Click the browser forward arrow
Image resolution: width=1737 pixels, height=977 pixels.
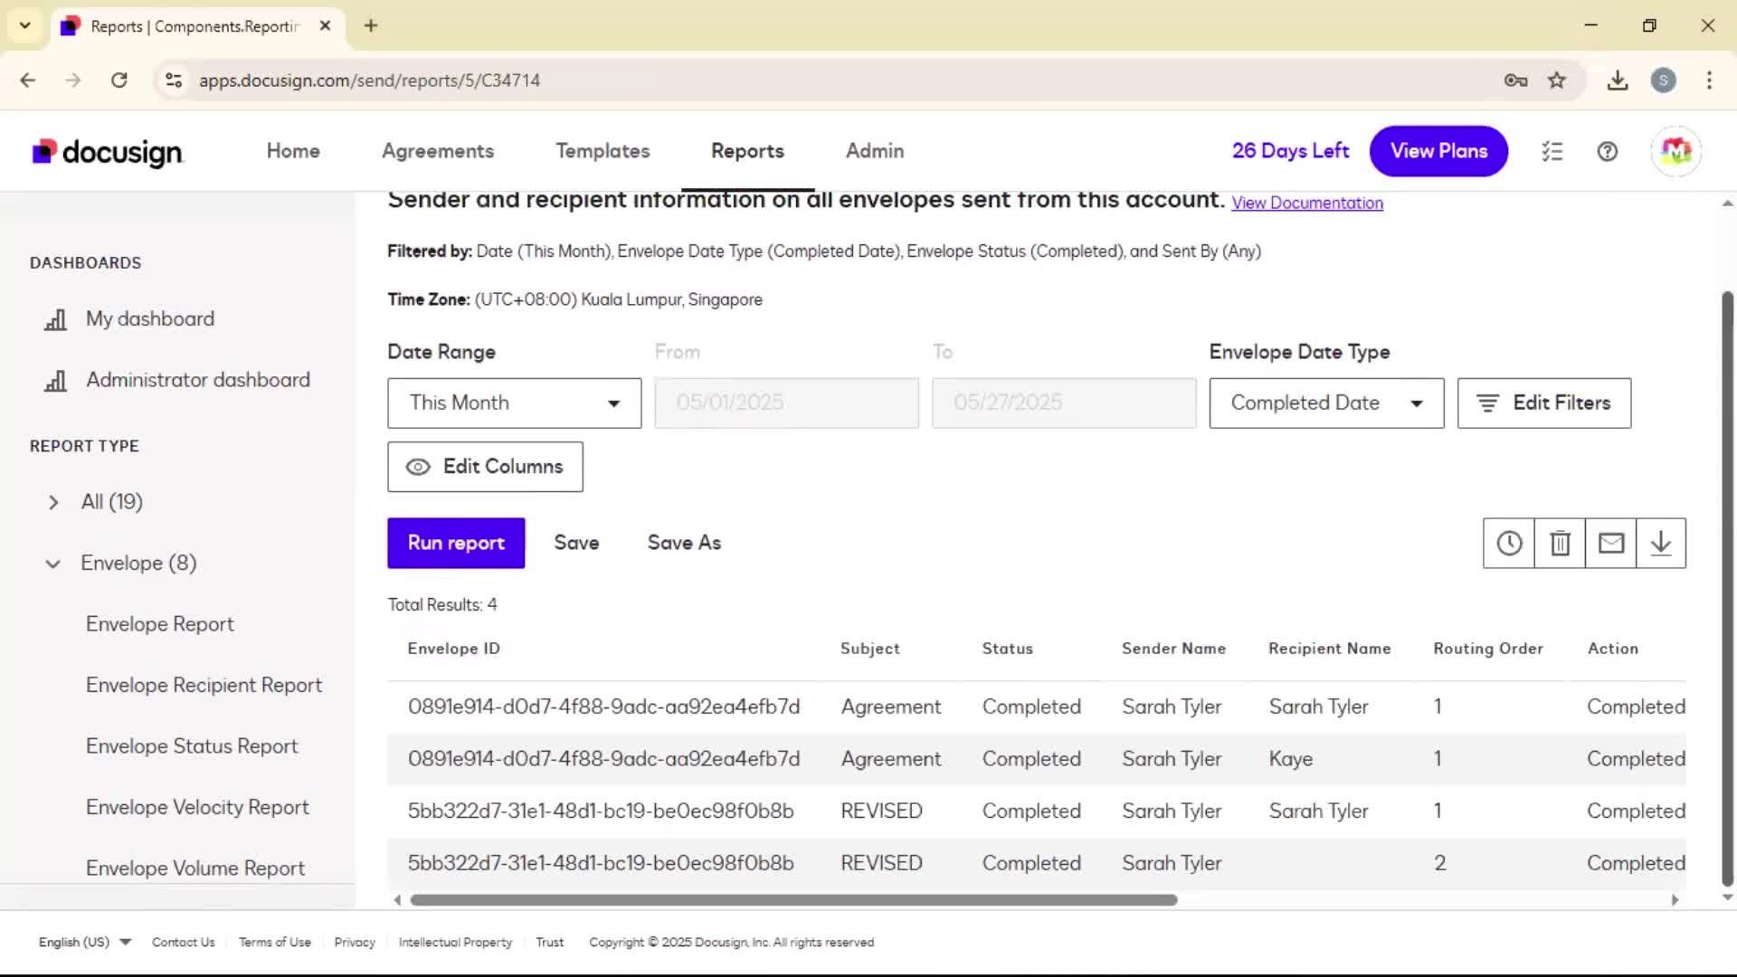coord(73,80)
